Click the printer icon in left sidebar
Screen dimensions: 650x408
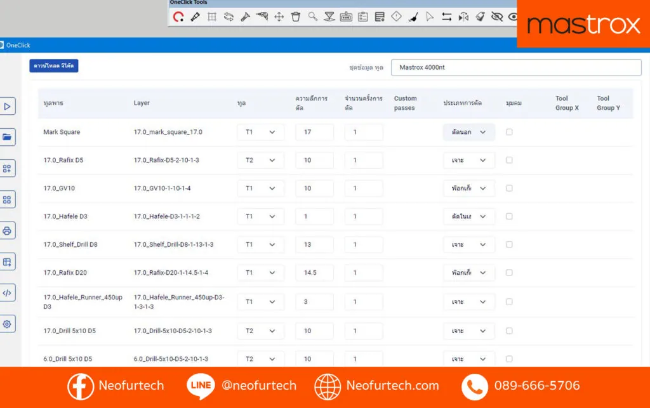point(7,231)
